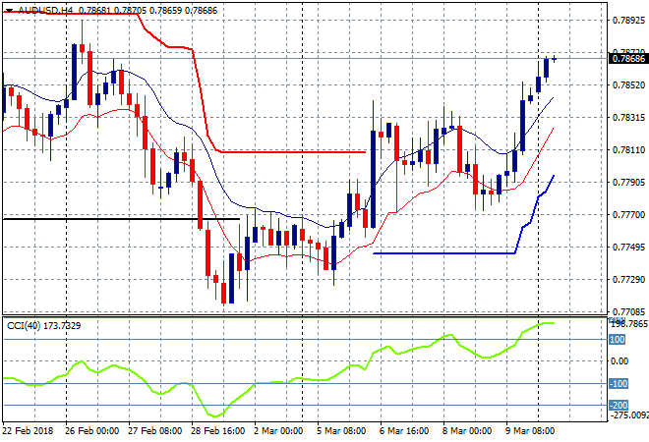The image size is (649, 442).
Task: Click the 0.77495 price scale label
Action: pos(628,247)
